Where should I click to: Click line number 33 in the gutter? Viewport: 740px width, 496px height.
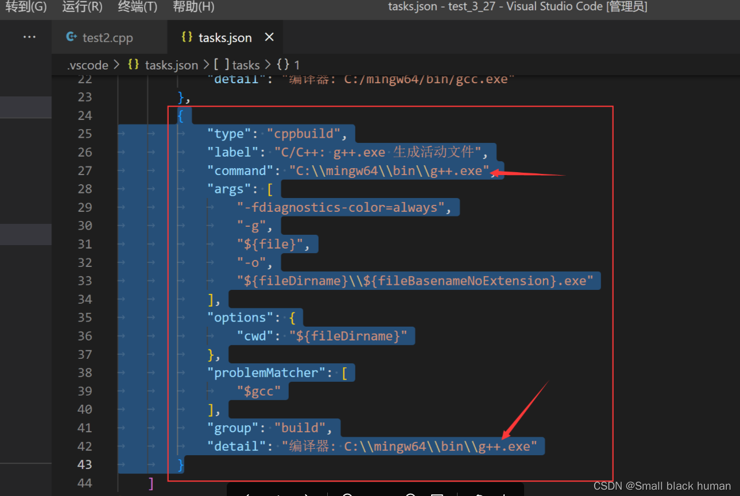click(84, 281)
